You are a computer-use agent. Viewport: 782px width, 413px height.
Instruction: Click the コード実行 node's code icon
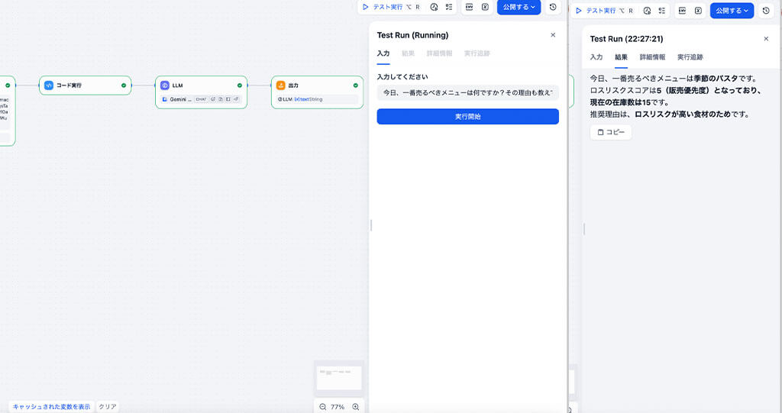49,86
